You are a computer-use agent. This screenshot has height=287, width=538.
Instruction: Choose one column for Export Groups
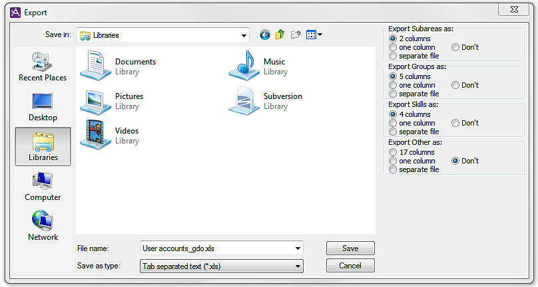point(393,85)
